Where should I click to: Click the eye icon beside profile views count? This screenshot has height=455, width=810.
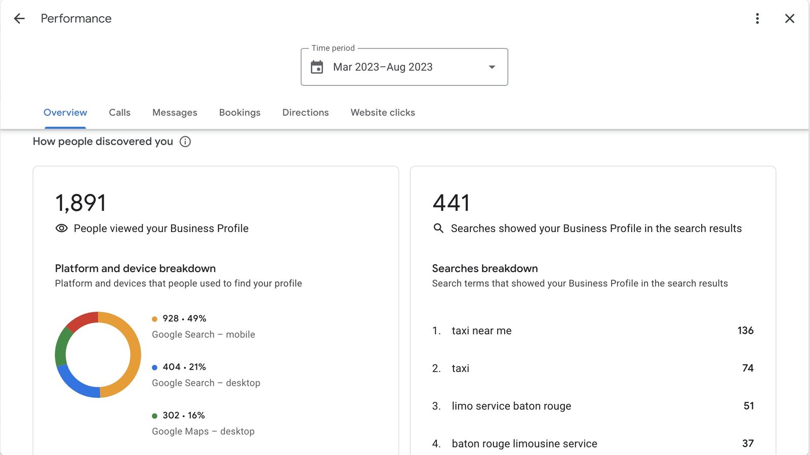pyautogui.click(x=61, y=228)
